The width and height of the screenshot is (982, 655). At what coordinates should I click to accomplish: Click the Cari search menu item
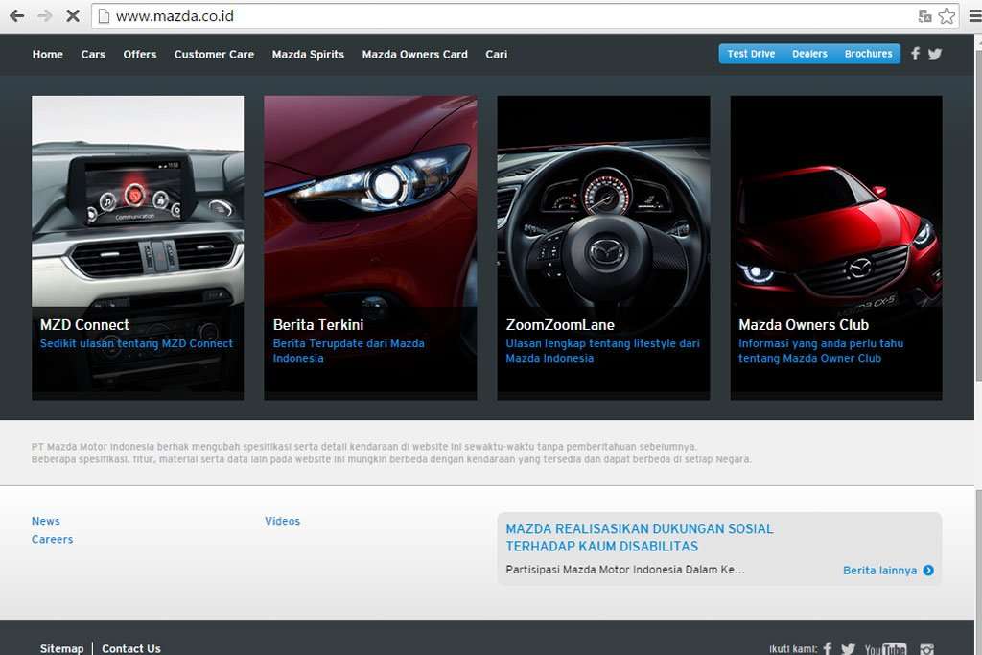497,55
